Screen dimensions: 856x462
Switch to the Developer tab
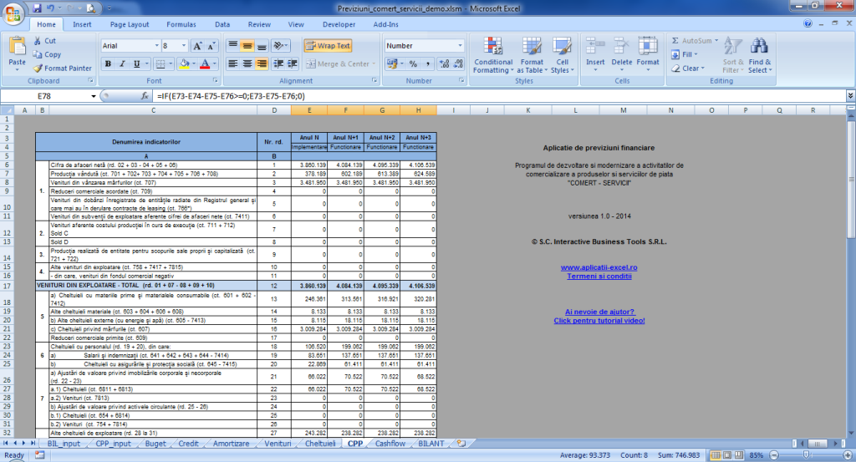click(339, 24)
